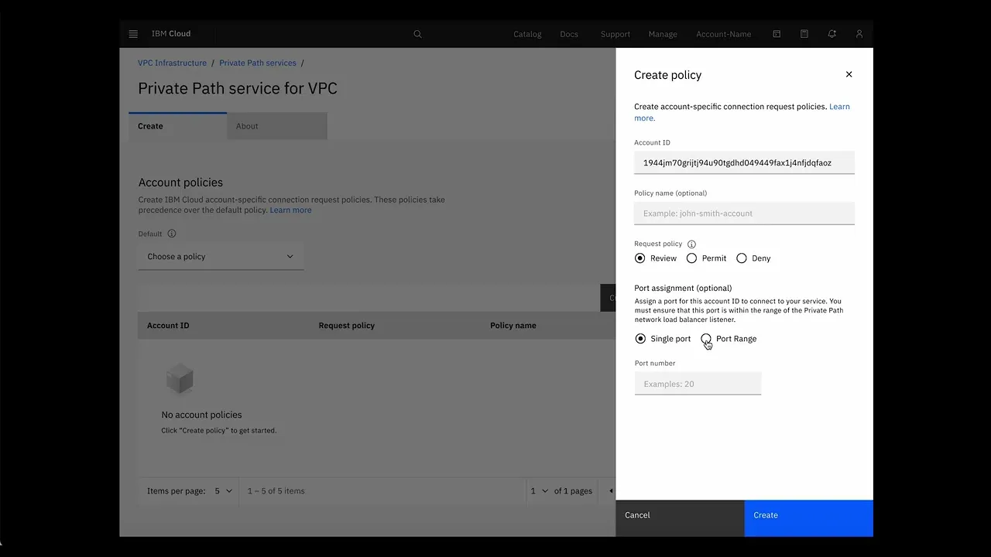Open the notifications bell icon

coord(832,34)
